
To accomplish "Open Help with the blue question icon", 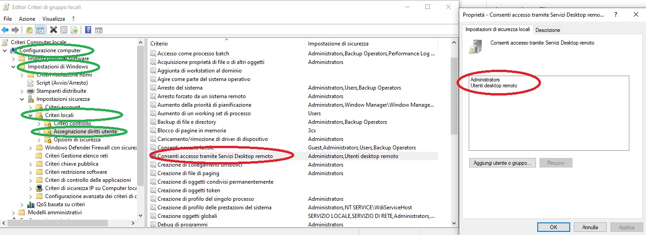I will pos(88,30).
